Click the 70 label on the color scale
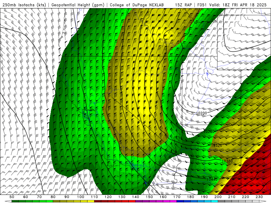This screenshot has width=271, height=203. [39, 197]
